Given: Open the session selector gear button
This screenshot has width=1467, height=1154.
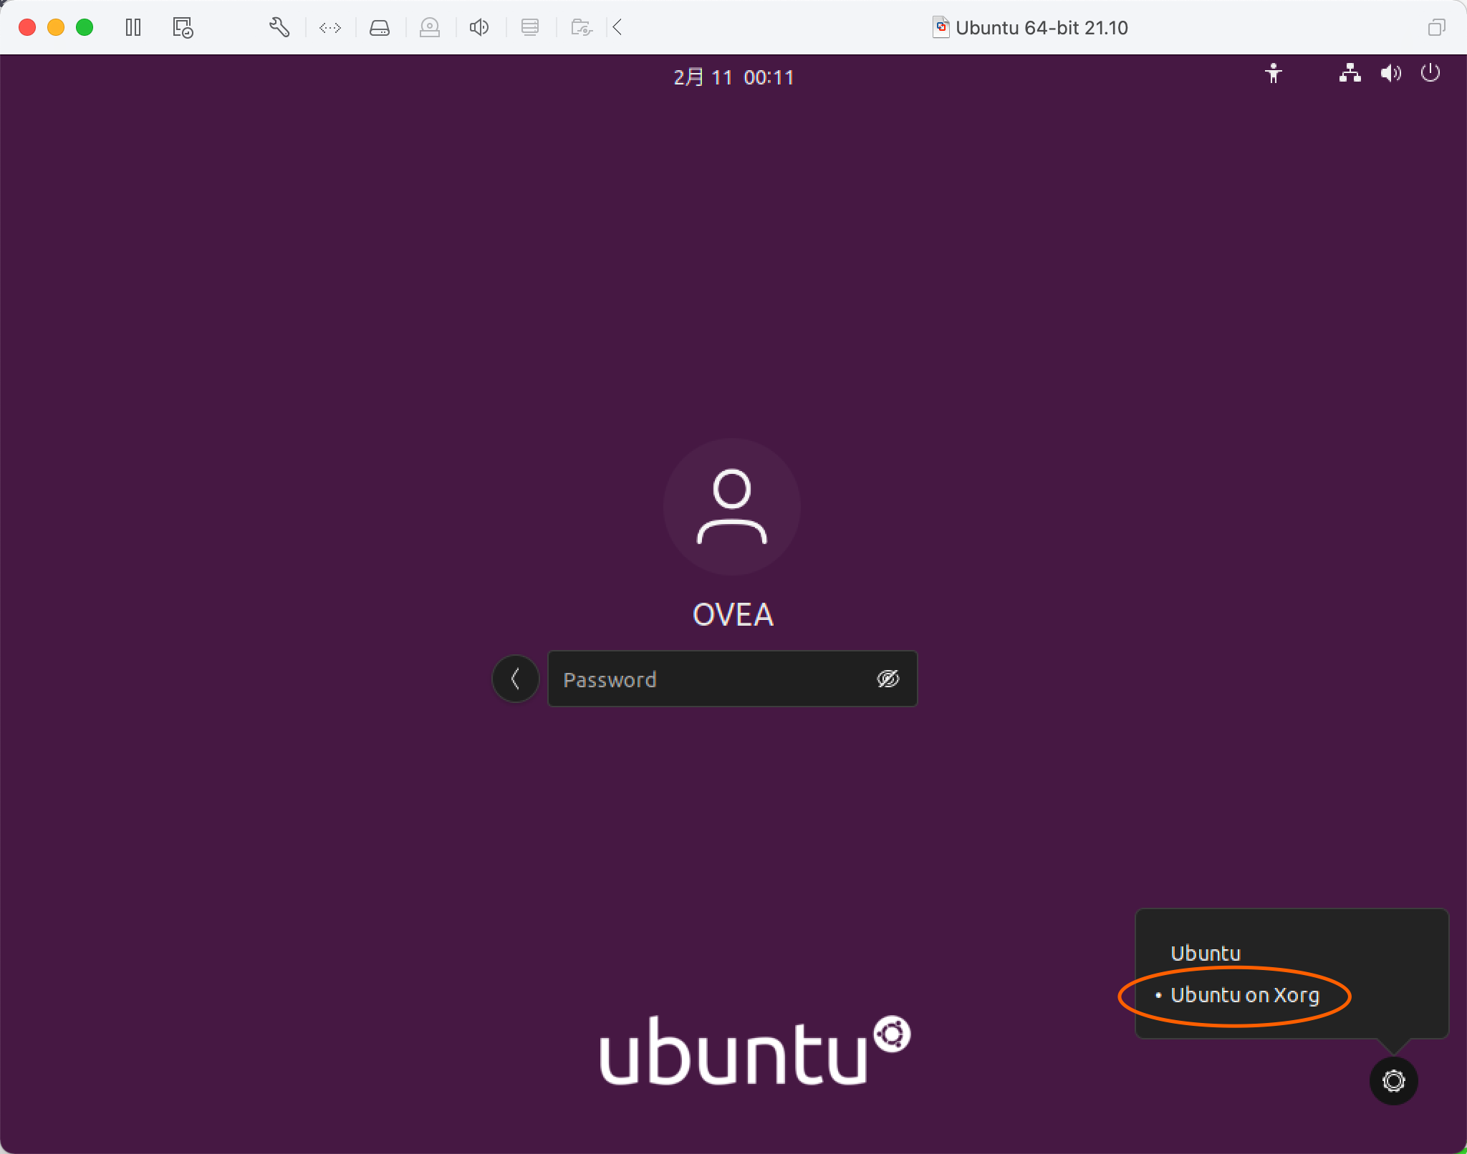Looking at the screenshot, I should click(x=1393, y=1080).
